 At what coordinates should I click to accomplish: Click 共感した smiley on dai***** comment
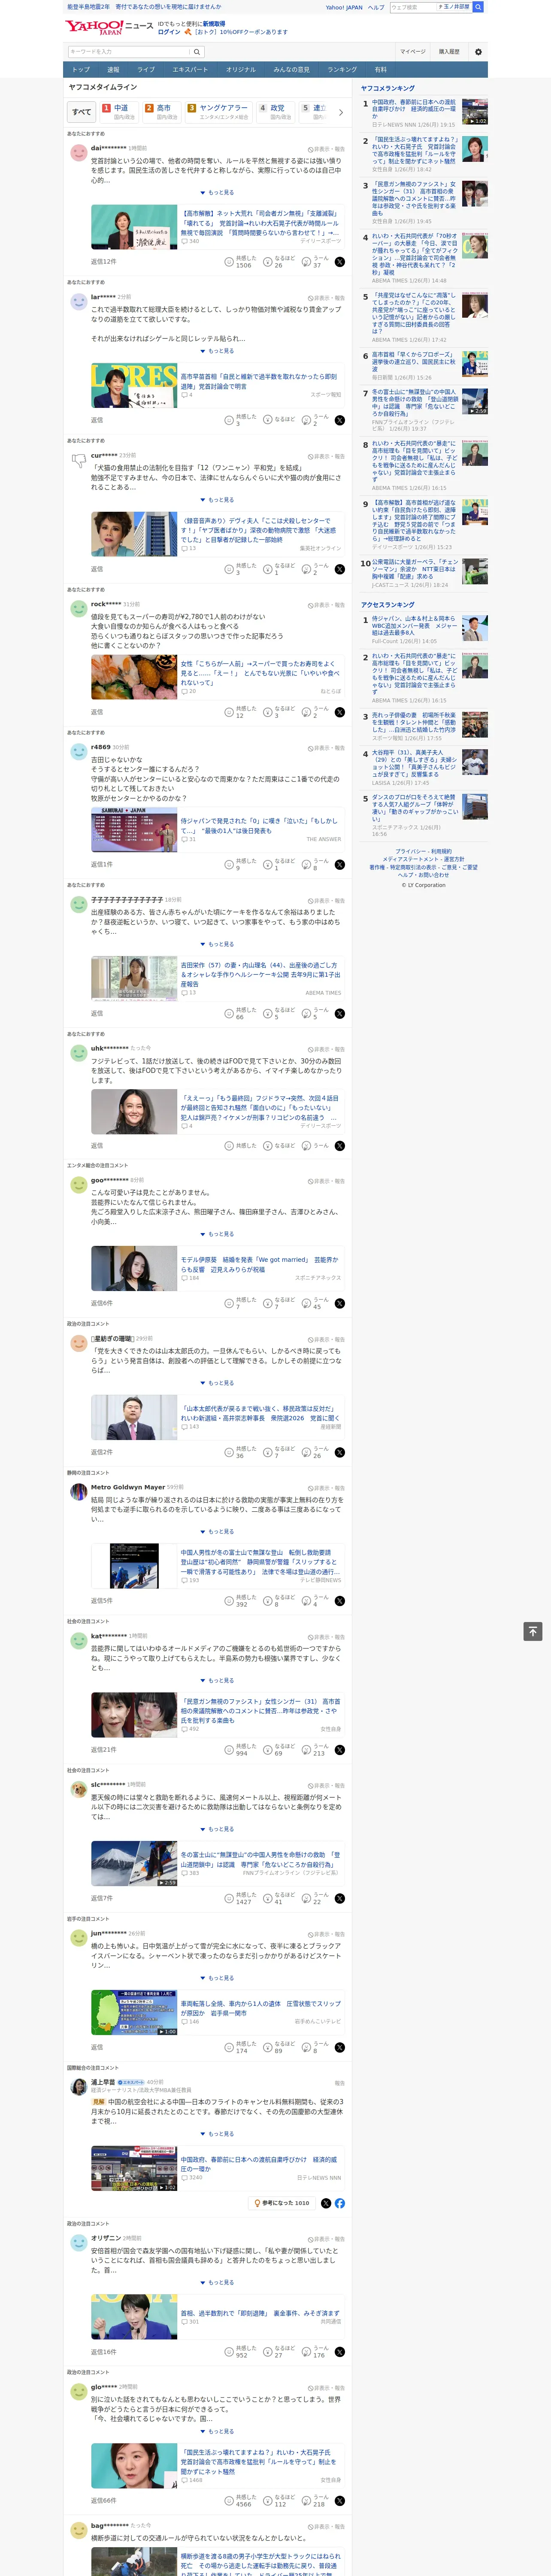tap(229, 262)
